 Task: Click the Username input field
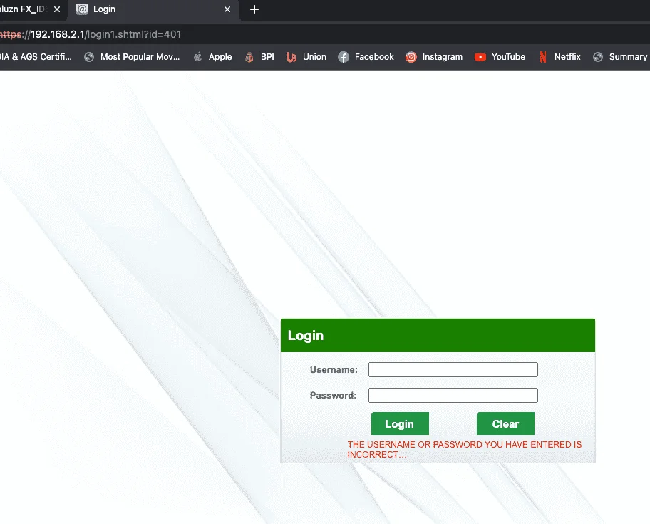tap(453, 369)
